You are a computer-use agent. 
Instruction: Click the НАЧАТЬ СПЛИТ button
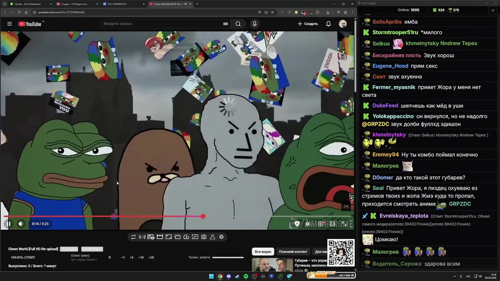23,258
